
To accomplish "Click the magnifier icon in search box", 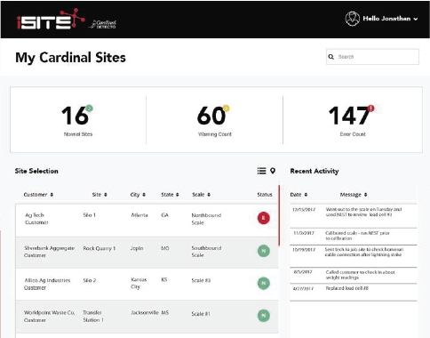I will click(331, 57).
